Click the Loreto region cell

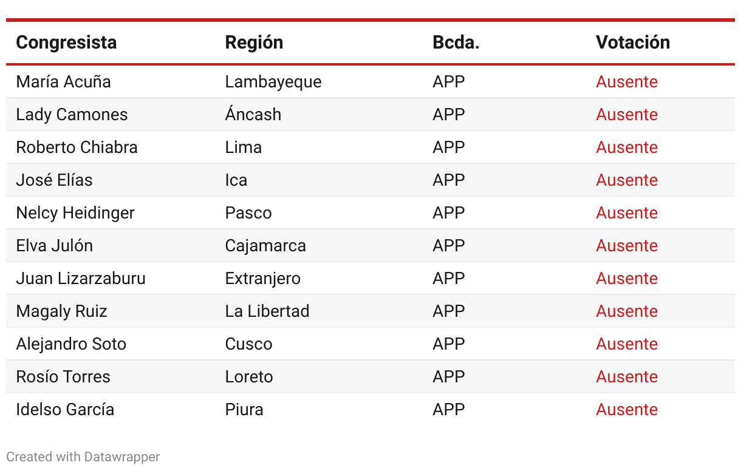coord(249,377)
